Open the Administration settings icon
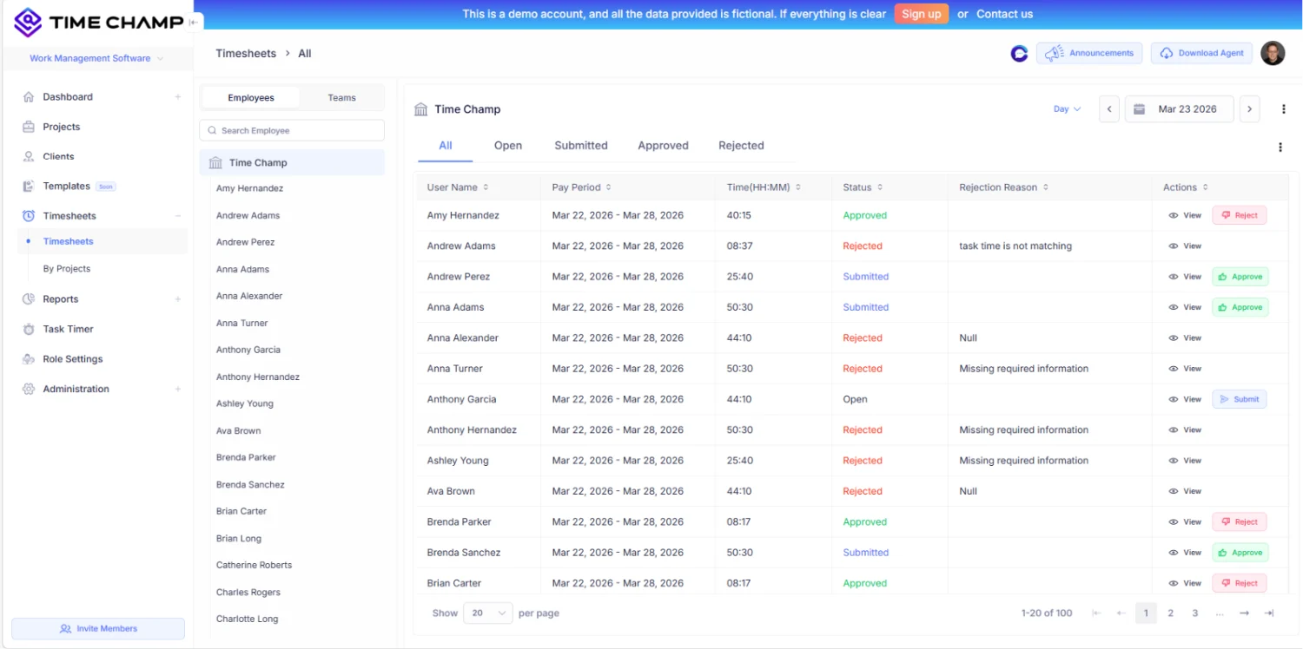 (28, 389)
